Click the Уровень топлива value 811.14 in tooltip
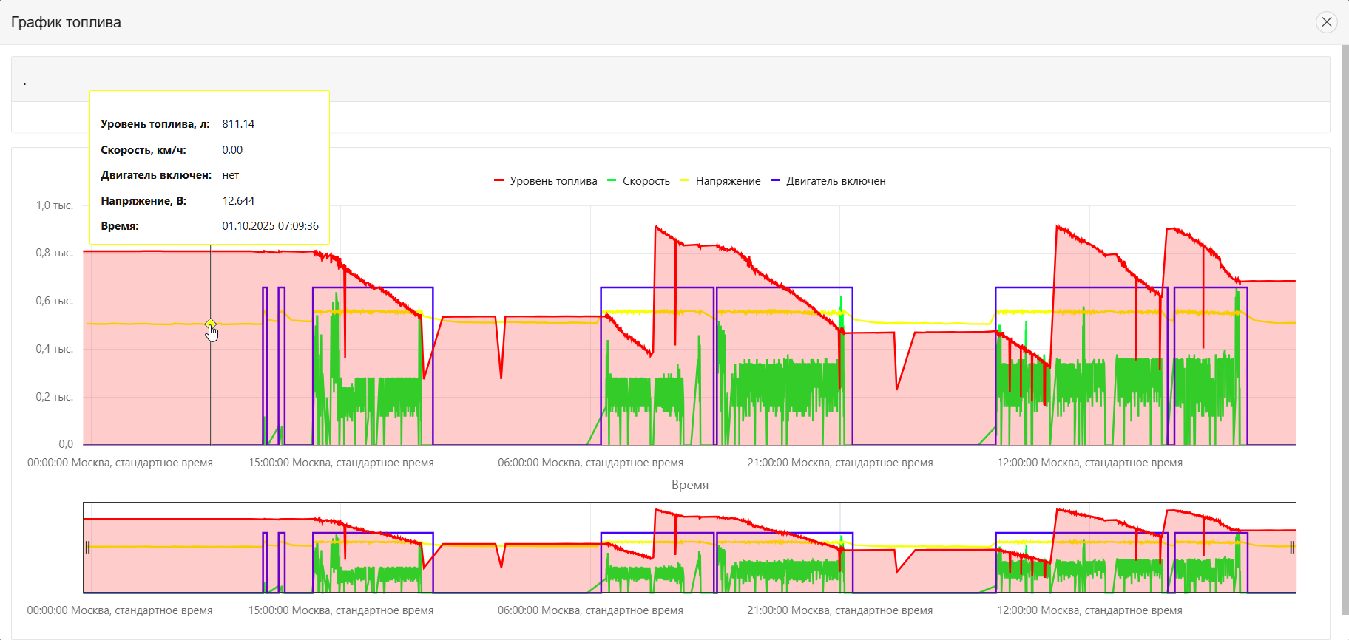The image size is (1349, 640). [238, 124]
